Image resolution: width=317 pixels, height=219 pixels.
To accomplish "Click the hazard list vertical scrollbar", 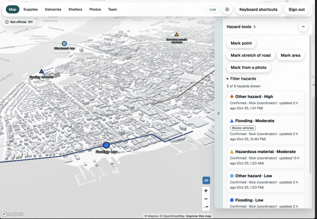I will pyautogui.click(x=310, y=105).
